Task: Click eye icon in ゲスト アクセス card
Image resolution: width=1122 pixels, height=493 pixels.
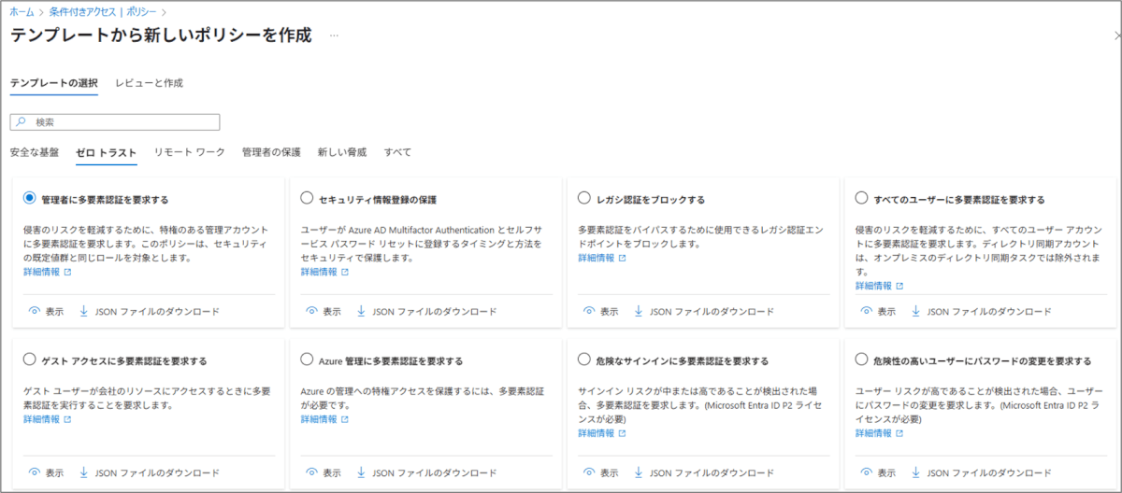Action: [34, 472]
